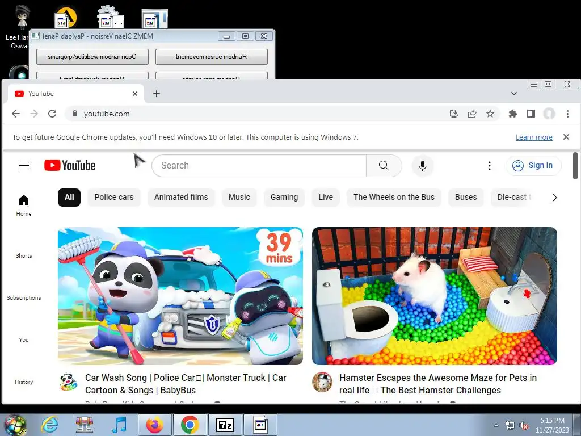Select the Buses chip

click(466, 197)
